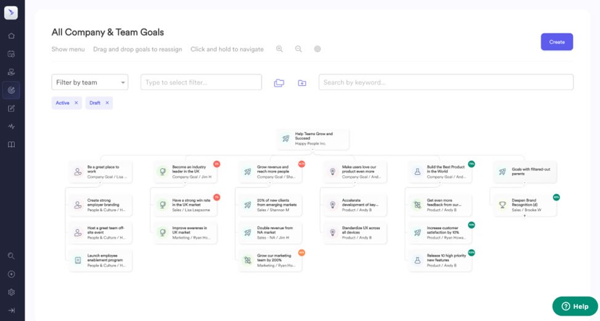This screenshot has width=600, height=321.
Task: Click the orange progress badge on Grow our marketing team
Action: pyautogui.click(x=302, y=253)
